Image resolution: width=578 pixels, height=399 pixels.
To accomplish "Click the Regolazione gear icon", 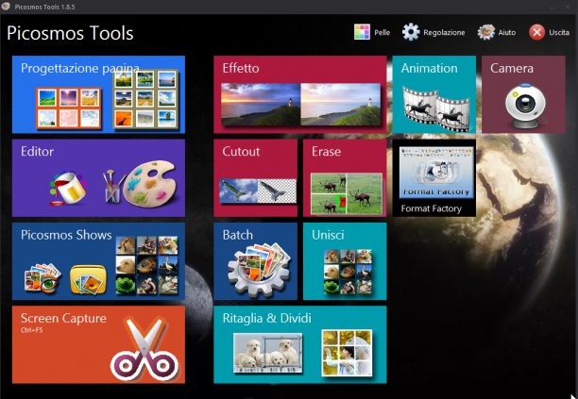I will (x=411, y=32).
